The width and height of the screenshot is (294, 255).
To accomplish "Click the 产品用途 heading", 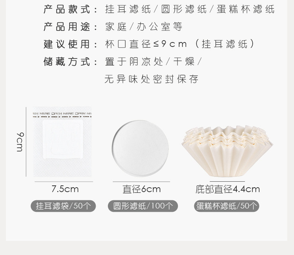I will [x=67, y=27].
